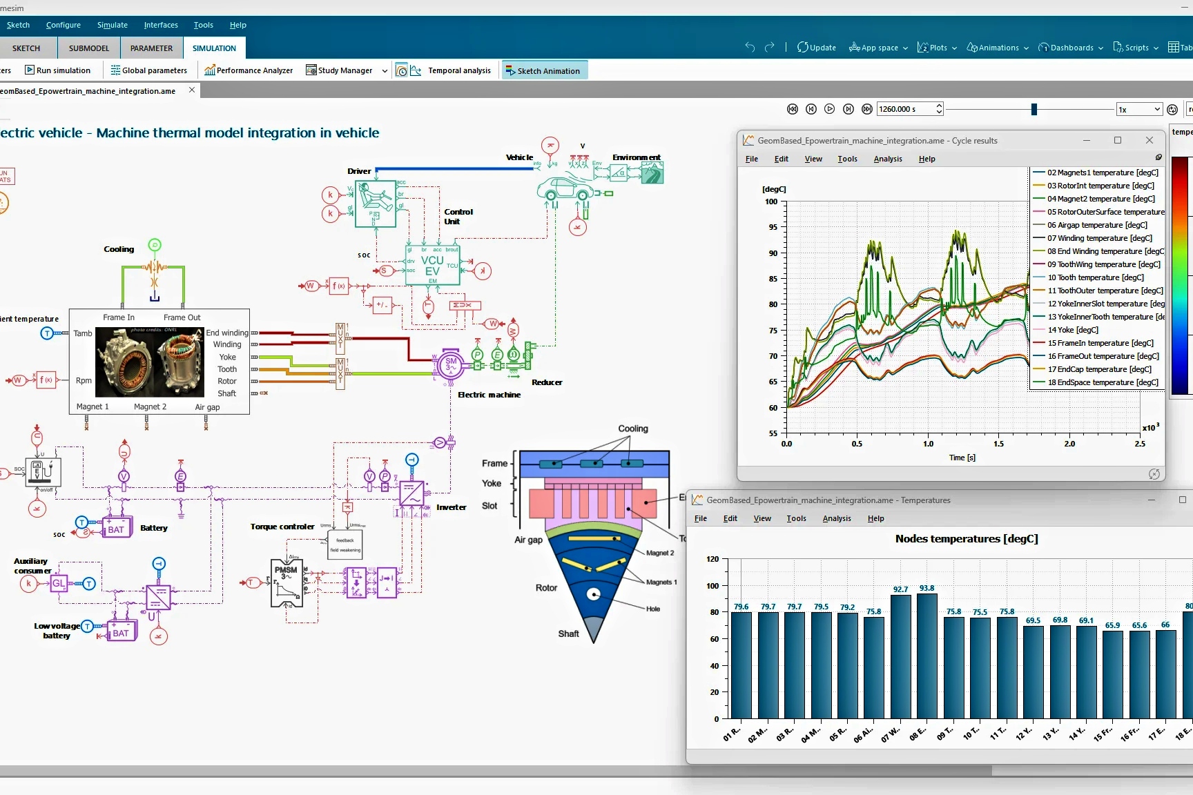Viewport: 1193px width, 795px height.
Task: Step animation one frame back
Action: pos(811,109)
